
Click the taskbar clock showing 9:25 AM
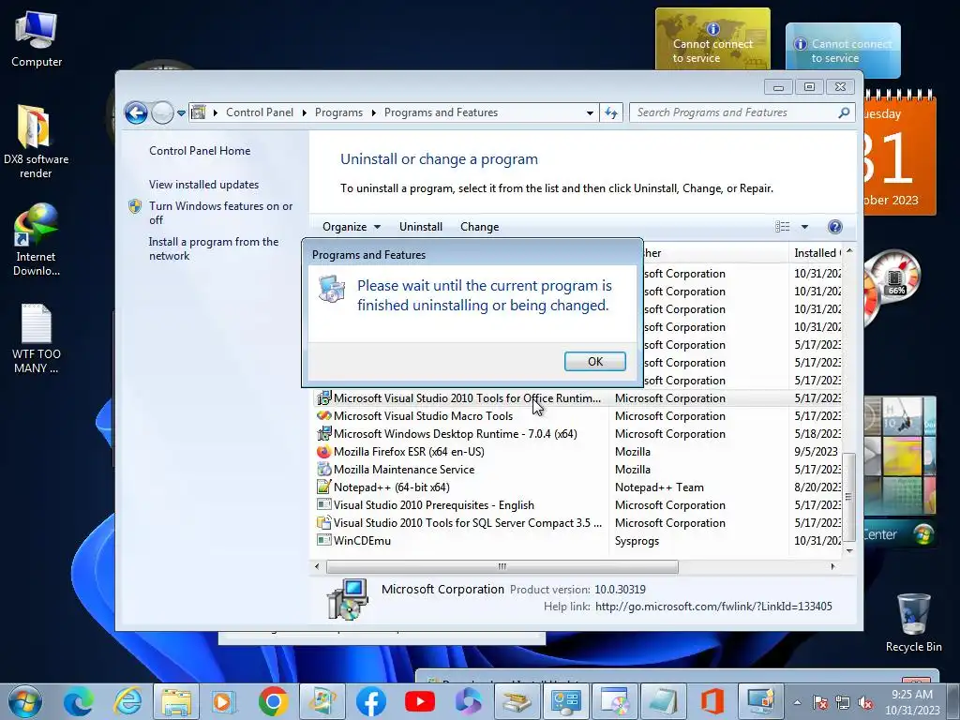tap(912, 702)
